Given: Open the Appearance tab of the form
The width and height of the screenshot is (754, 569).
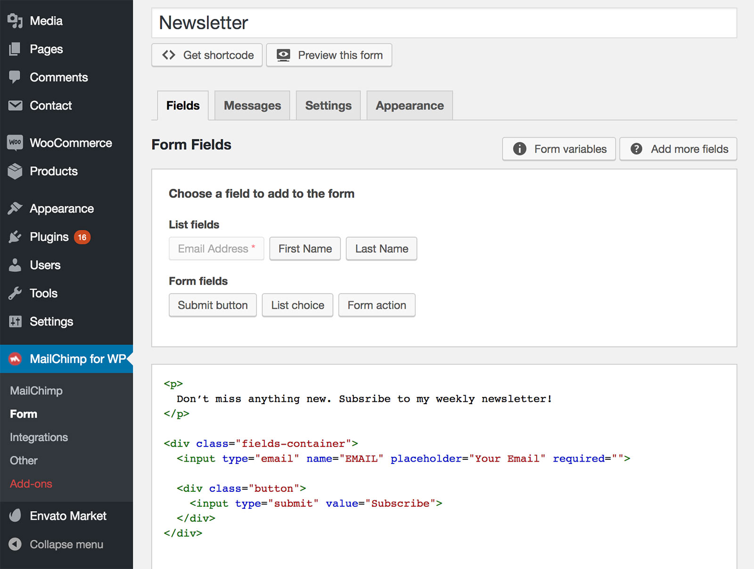Looking at the screenshot, I should (x=409, y=105).
